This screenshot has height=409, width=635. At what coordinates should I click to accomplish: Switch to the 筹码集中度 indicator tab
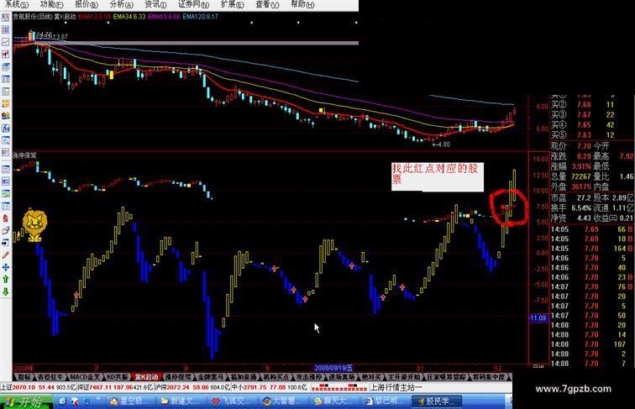(x=488, y=377)
